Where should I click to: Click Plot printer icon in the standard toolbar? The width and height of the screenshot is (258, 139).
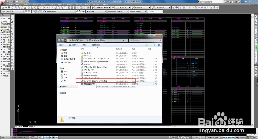click(13, 8)
